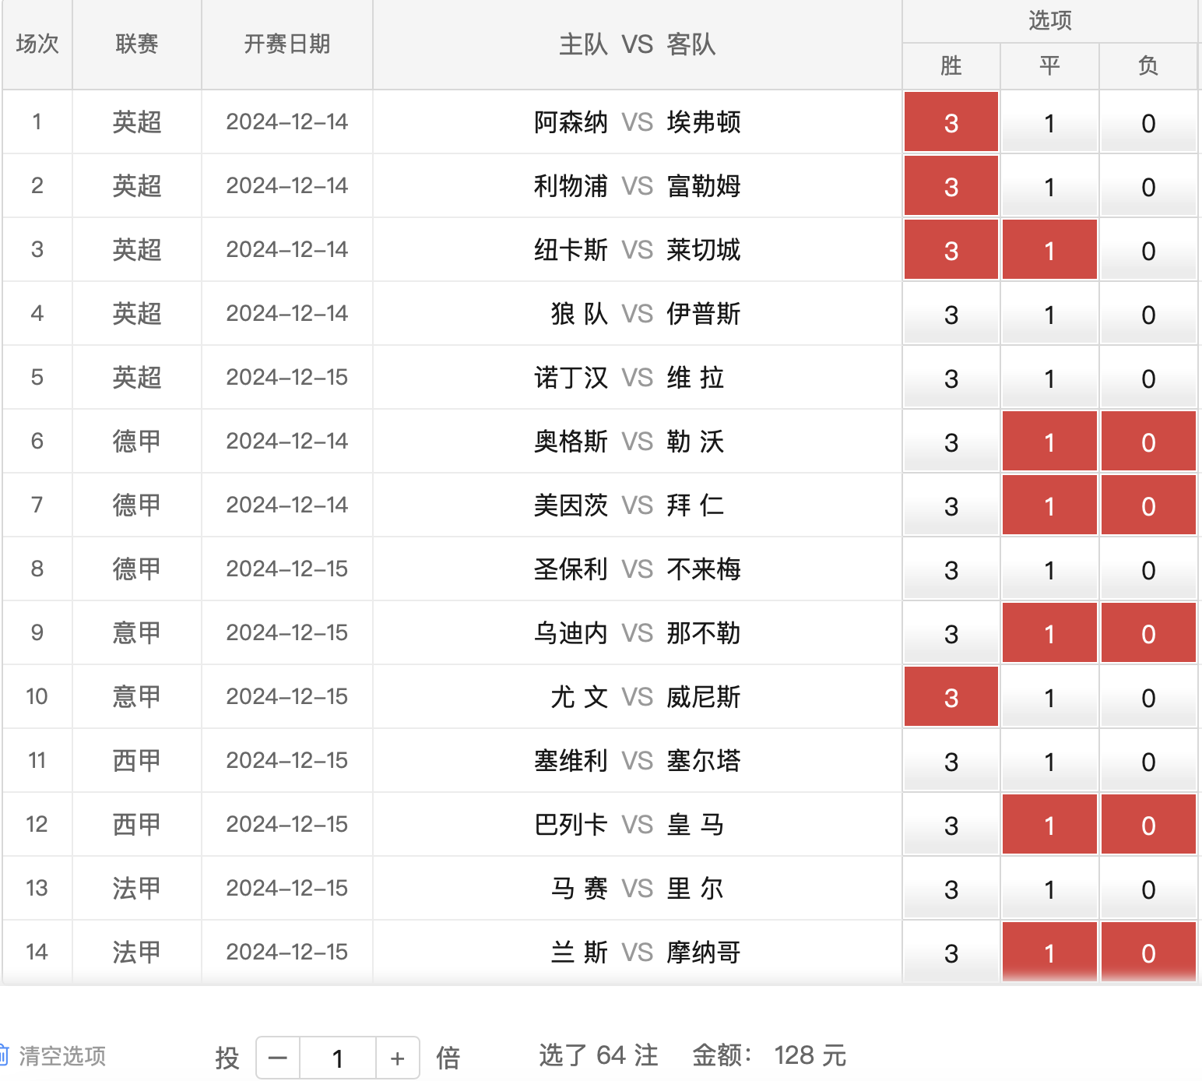Deselect 平 for 纽卡斯 vs 莱切城
Screen dimensions: 1202x1081
(x=1049, y=249)
